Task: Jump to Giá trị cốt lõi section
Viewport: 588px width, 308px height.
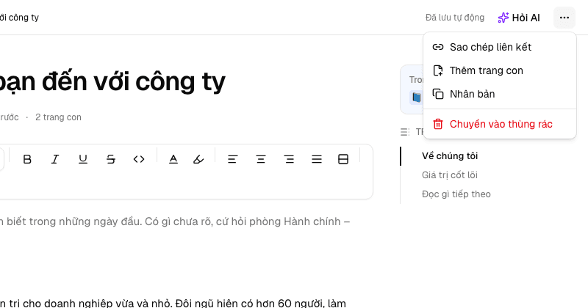Action: (x=450, y=175)
